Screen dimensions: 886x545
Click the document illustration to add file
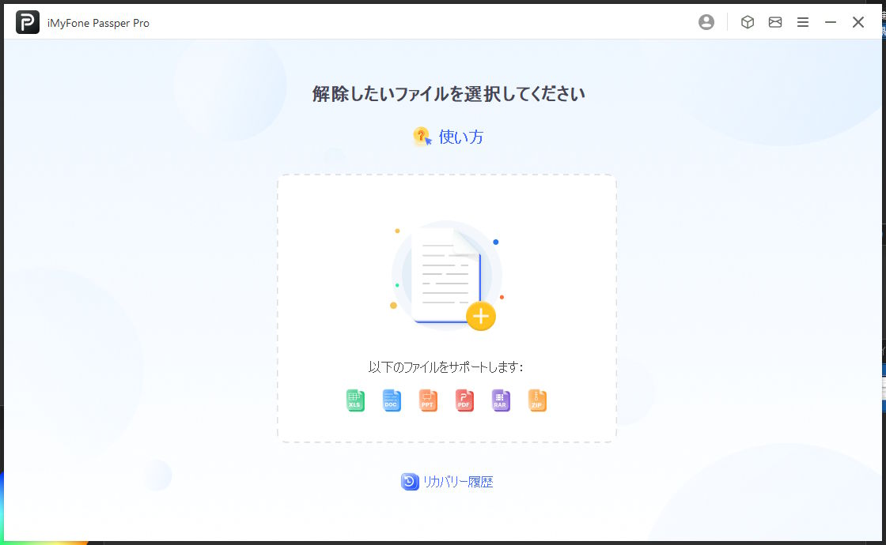pyautogui.click(x=447, y=276)
